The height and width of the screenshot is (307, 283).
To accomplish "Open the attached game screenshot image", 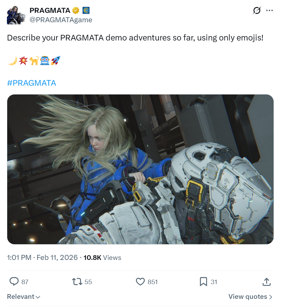I will click(140, 170).
